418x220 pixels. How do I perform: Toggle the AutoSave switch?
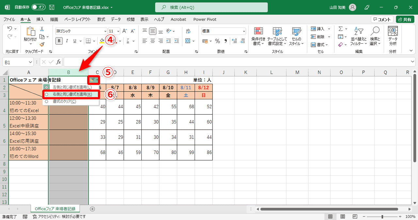[39, 7]
